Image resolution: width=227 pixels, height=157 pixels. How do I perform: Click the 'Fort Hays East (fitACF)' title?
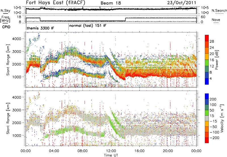[x=55, y=3]
